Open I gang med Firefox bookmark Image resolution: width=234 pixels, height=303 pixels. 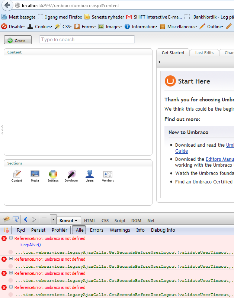60,17
